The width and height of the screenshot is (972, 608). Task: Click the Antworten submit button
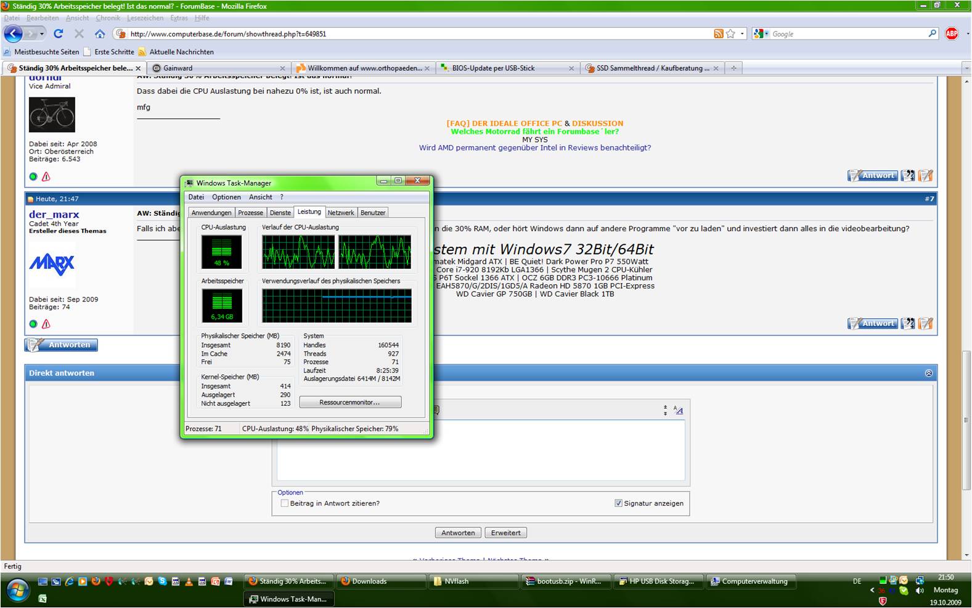(x=458, y=533)
